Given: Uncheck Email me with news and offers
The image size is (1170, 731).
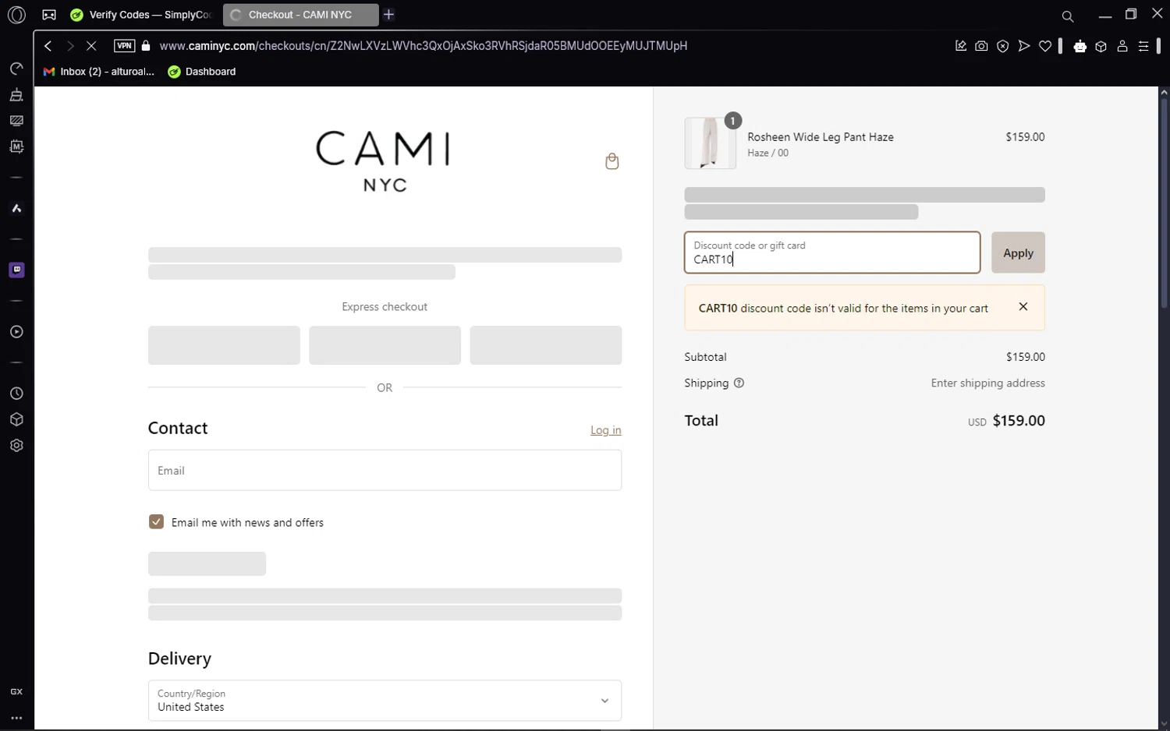Looking at the screenshot, I should (x=156, y=522).
